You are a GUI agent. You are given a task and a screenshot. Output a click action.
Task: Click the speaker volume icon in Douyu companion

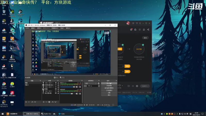click(x=119, y=85)
